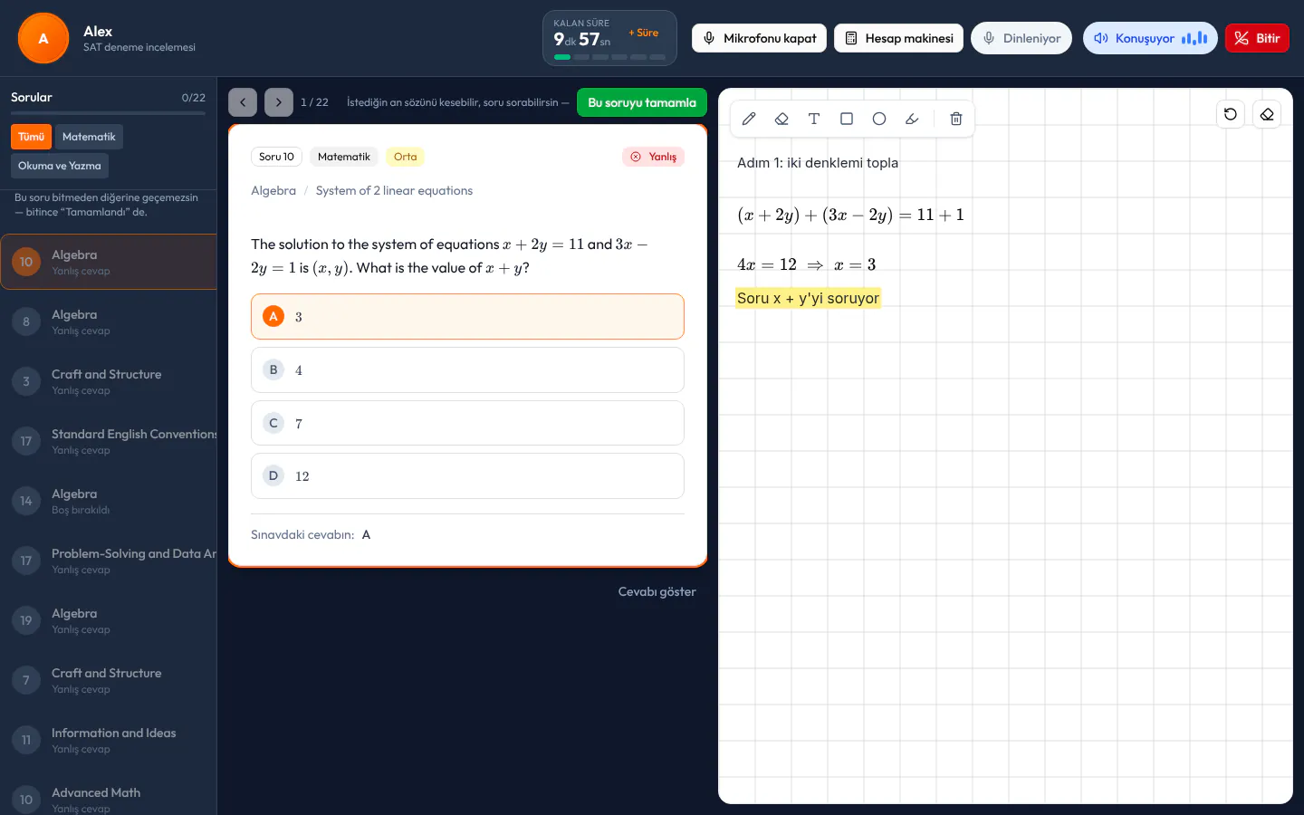Select the eraser tool in whiteboard toolbar

click(781, 119)
